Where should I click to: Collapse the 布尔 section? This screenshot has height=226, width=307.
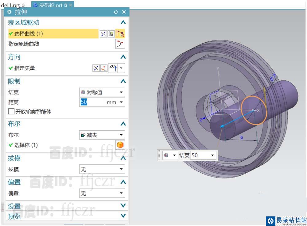[123, 124]
